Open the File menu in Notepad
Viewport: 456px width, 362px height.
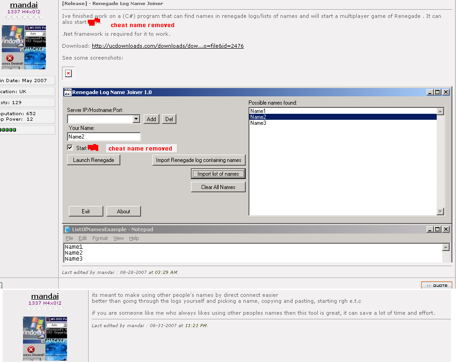coord(69,238)
